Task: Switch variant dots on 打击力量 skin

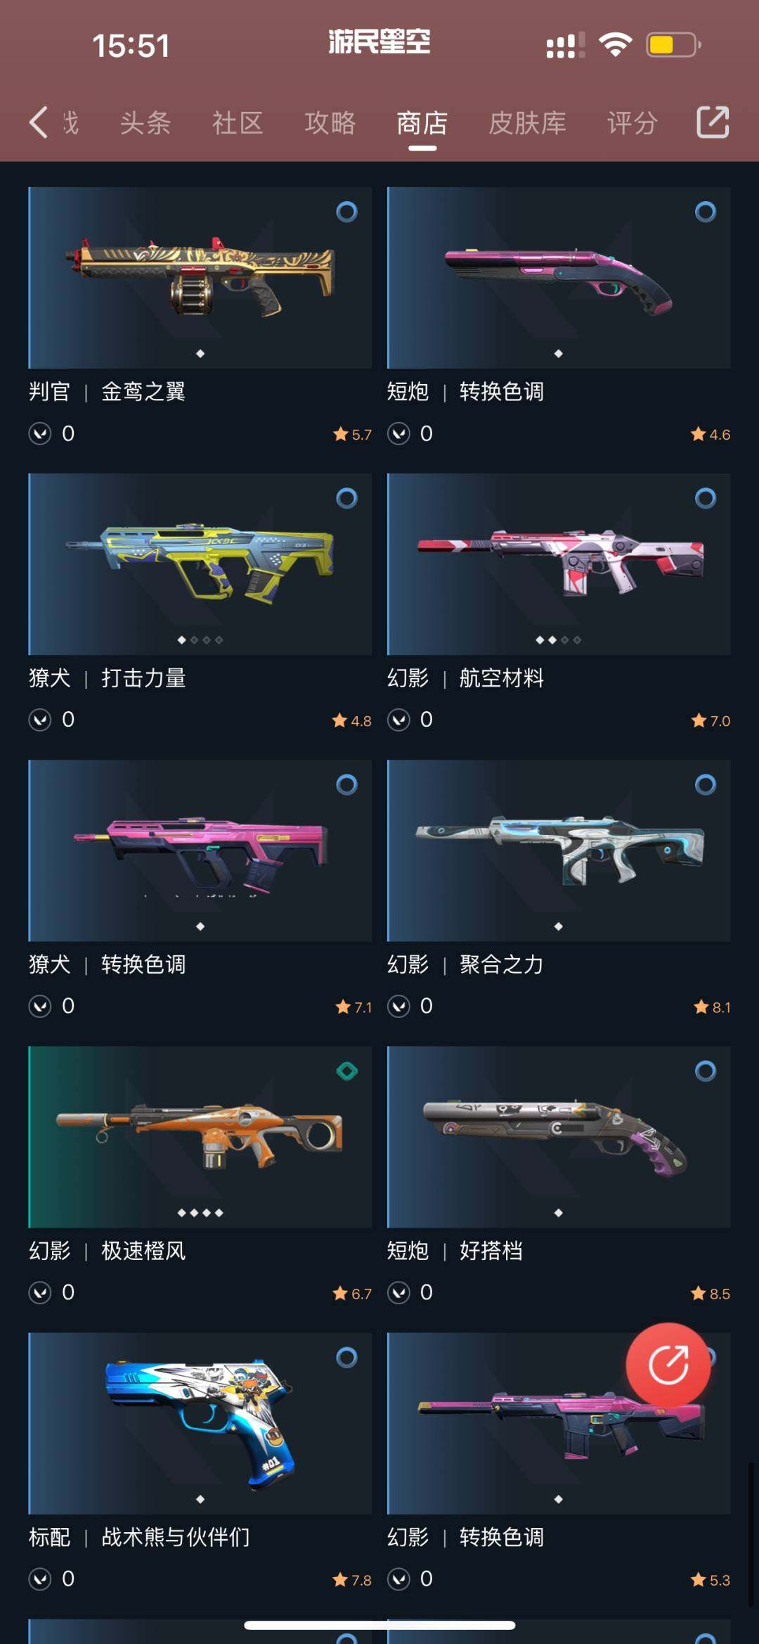Action: coord(200,640)
